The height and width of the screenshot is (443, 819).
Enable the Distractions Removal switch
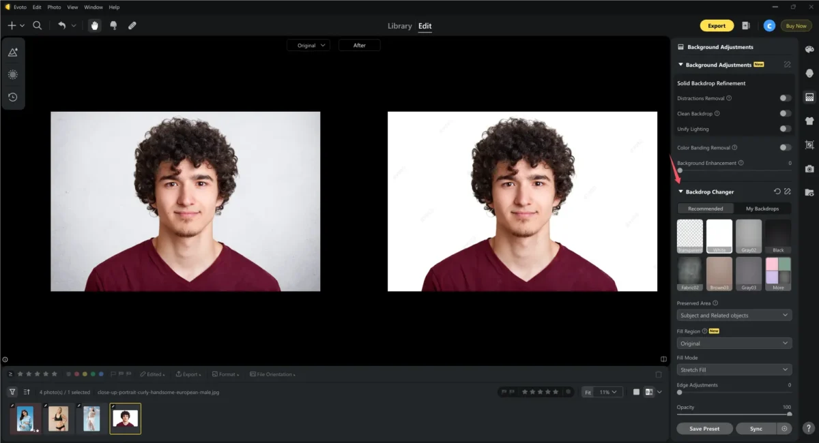[x=786, y=98]
